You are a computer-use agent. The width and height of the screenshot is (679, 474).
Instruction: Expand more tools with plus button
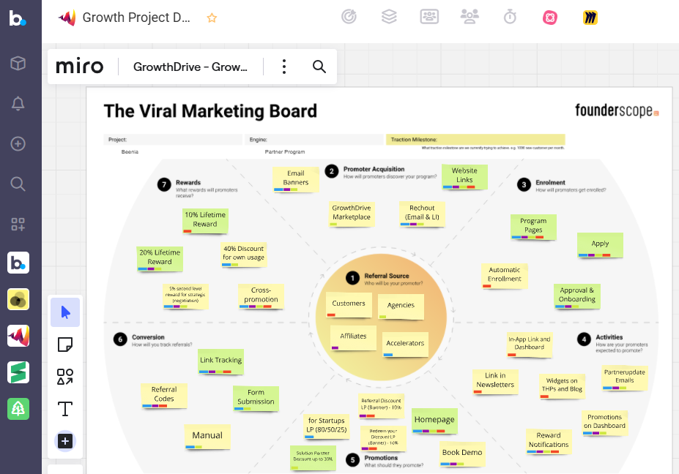(65, 441)
